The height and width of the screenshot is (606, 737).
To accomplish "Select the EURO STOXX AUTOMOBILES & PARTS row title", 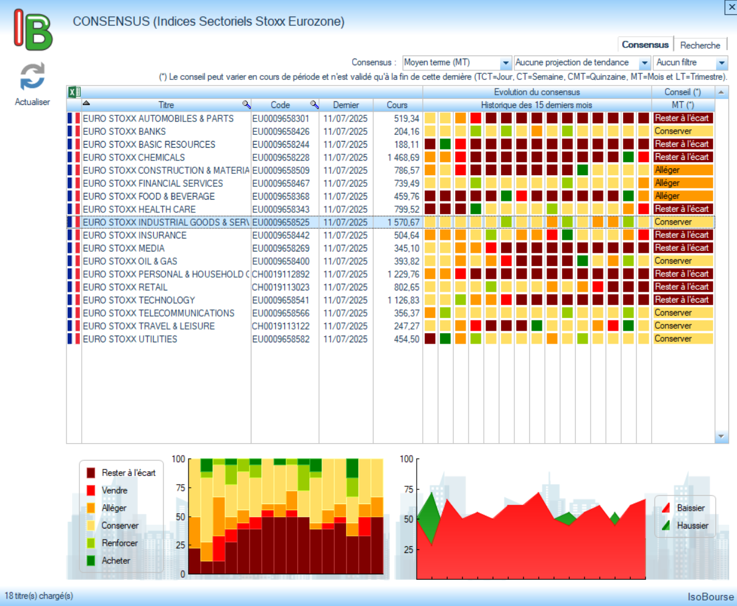I will coord(158,118).
